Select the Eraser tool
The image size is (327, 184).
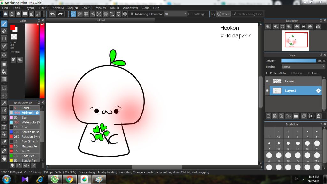point(4,31)
